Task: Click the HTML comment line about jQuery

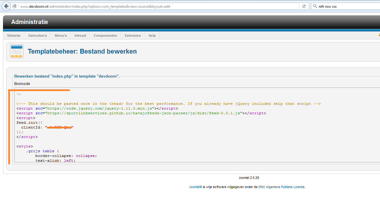Action: point(169,104)
